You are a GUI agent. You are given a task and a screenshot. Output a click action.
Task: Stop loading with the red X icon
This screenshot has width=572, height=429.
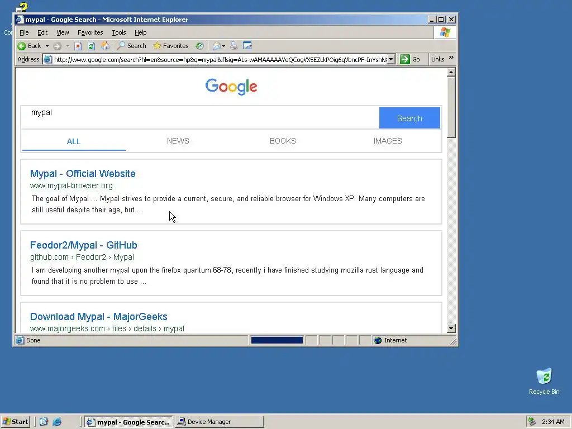point(78,46)
